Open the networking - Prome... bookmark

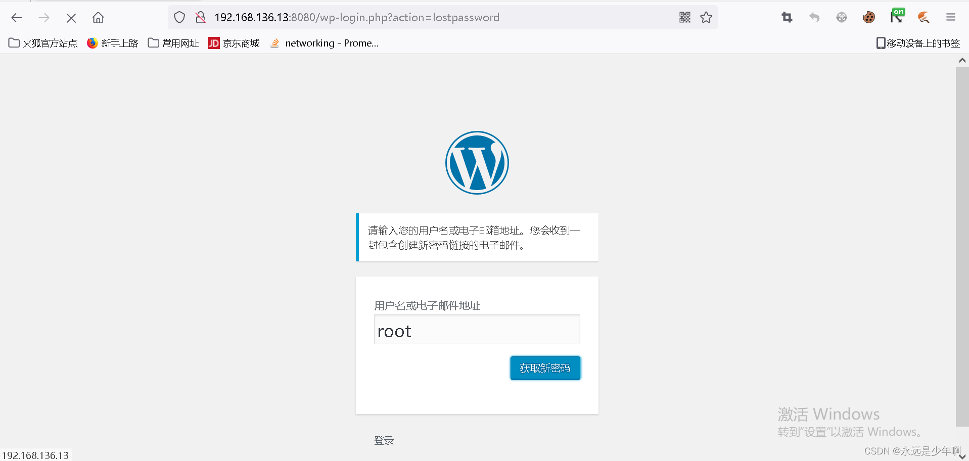pyautogui.click(x=324, y=43)
